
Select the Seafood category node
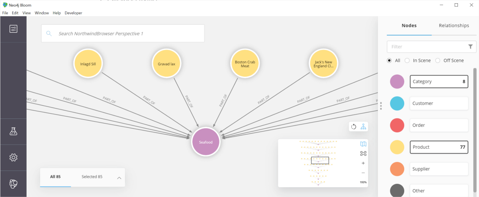coord(206,142)
